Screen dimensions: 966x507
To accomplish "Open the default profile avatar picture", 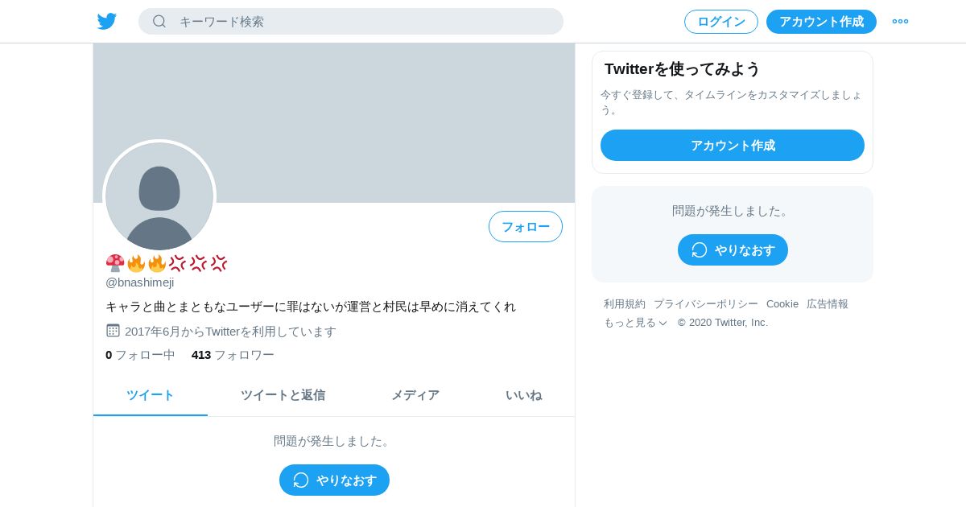I will [x=159, y=196].
